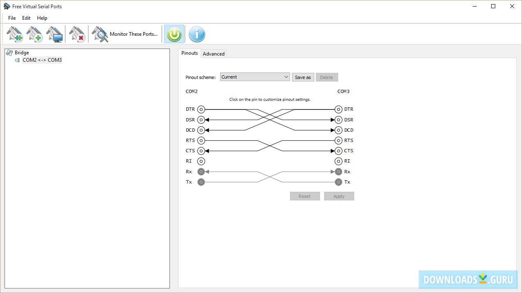Click the add port (single plus) toolbar icon
The height and width of the screenshot is (293, 522).
34,34
